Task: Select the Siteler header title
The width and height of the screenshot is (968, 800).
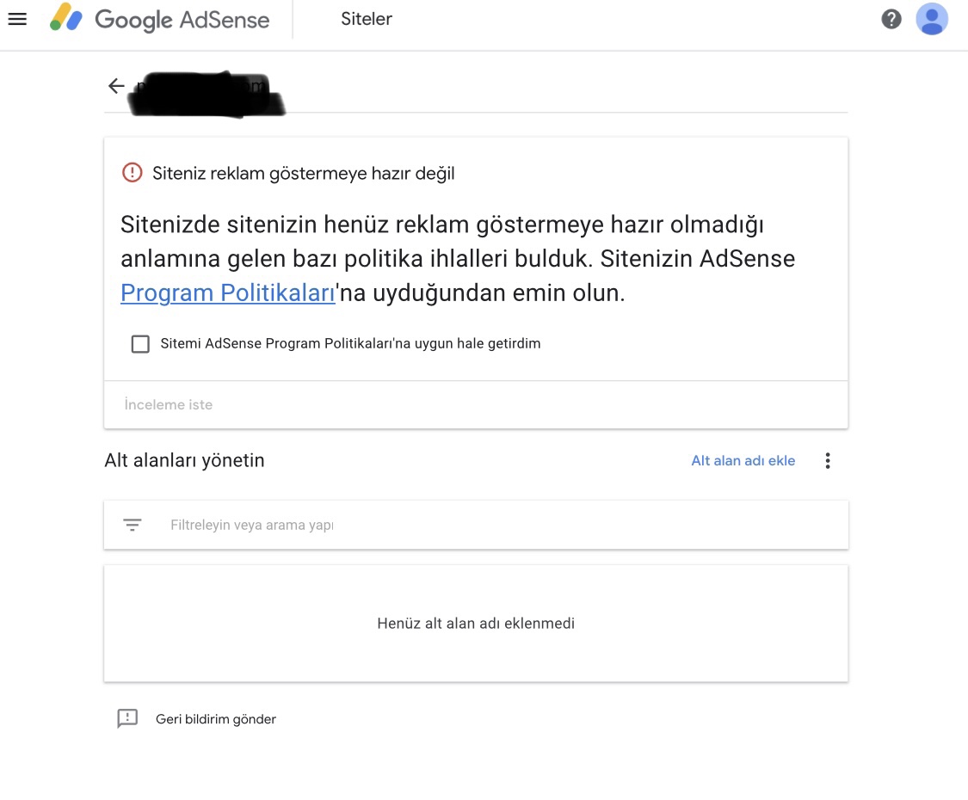Action: click(x=366, y=19)
